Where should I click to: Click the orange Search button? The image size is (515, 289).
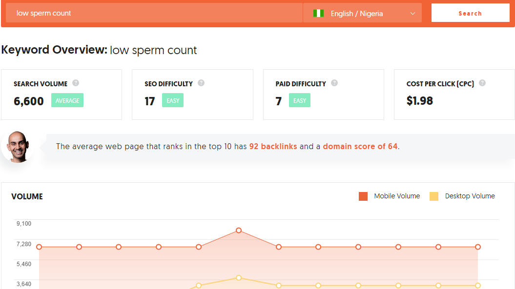[470, 13]
